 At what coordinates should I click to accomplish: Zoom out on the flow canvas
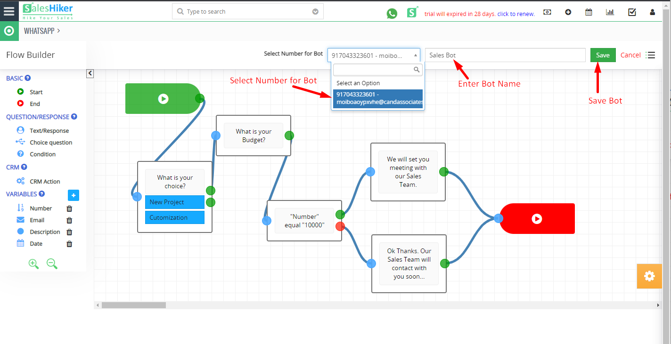click(x=52, y=264)
